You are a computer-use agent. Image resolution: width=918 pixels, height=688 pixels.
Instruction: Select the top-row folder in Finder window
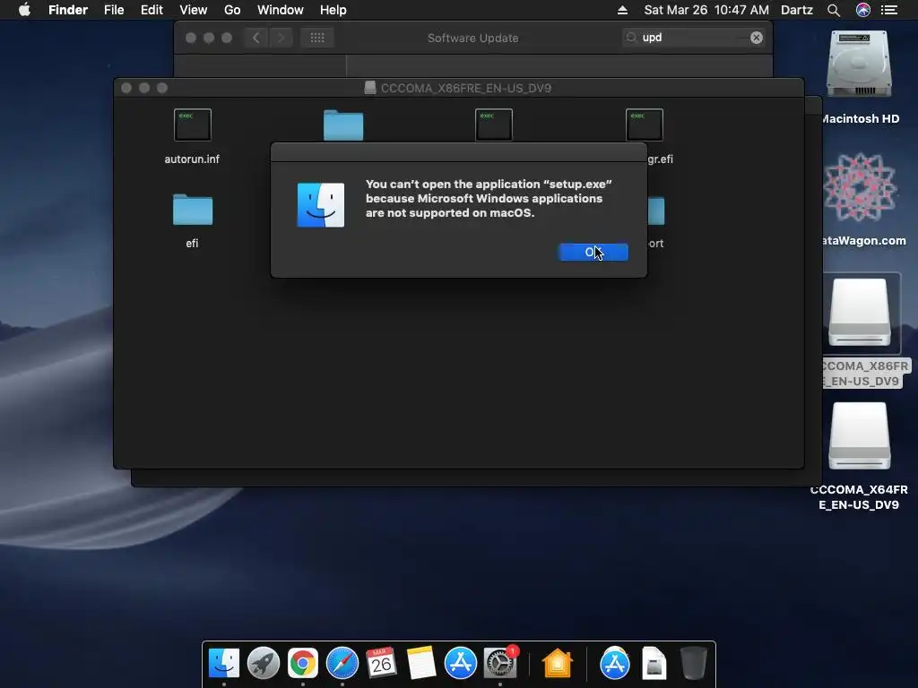(x=343, y=125)
